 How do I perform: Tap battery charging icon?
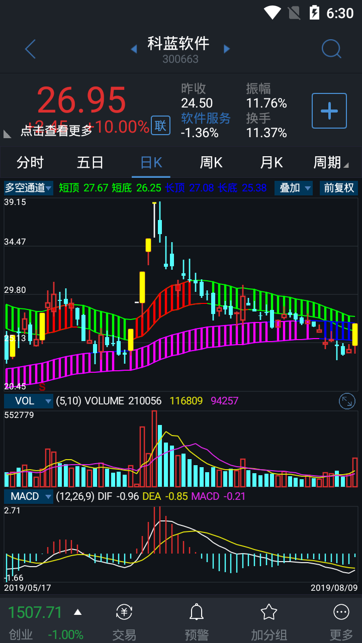pyautogui.click(x=314, y=13)
